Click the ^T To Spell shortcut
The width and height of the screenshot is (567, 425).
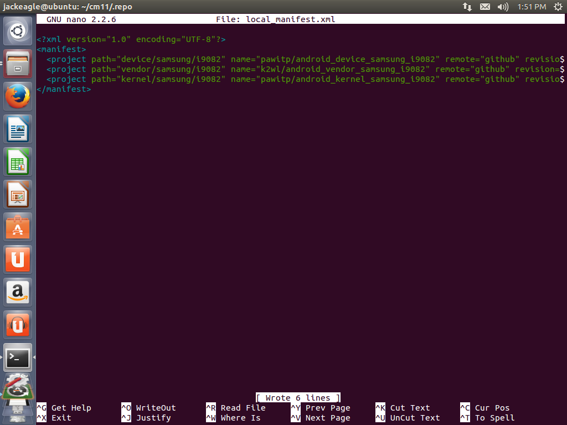pos(487,418)
